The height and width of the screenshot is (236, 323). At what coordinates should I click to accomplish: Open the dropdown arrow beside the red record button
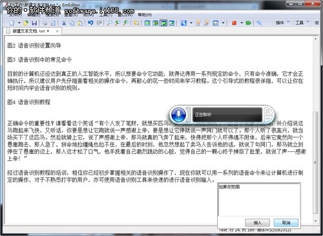242,23
